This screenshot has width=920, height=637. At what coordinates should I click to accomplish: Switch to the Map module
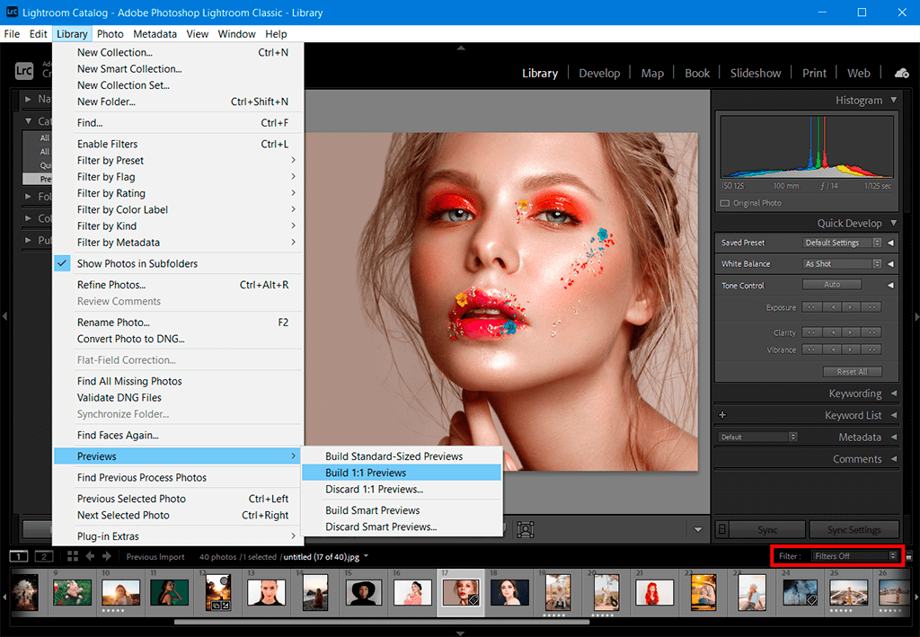(x=652, y=73)
